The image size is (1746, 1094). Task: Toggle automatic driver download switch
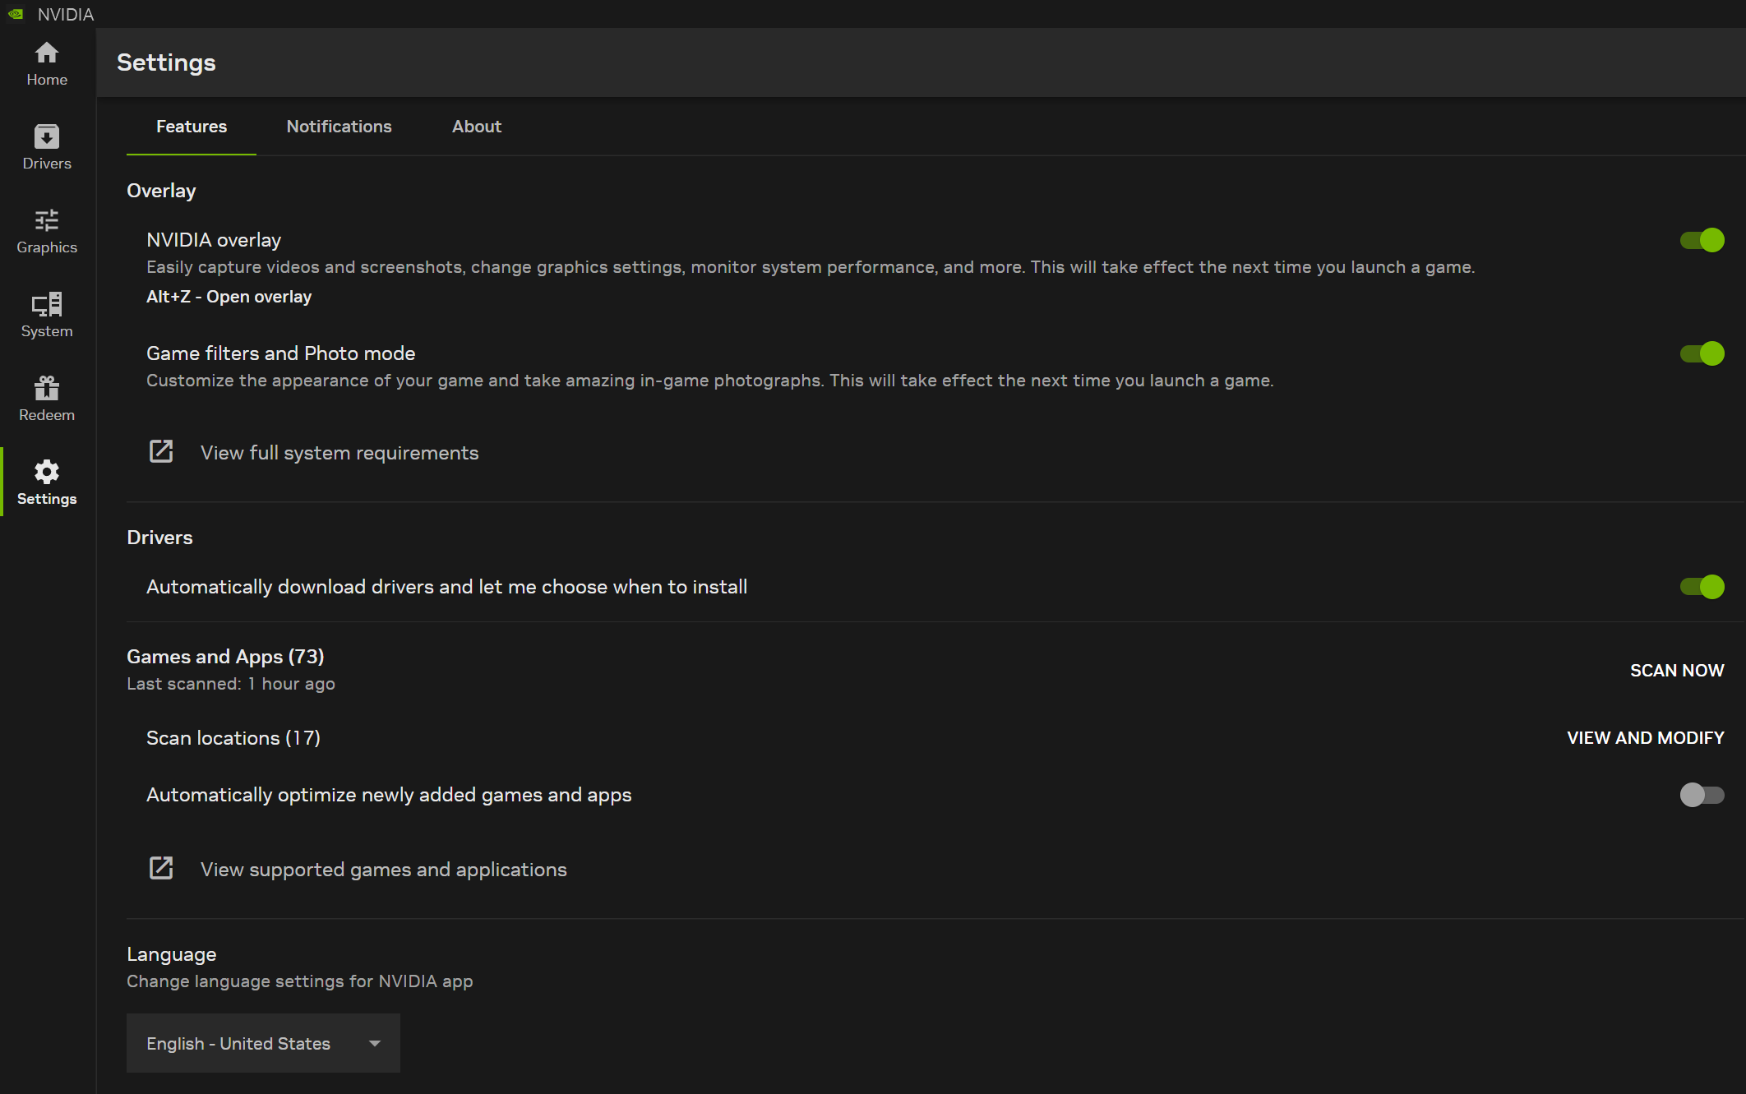pyautogui.click(x=1702, y=587)
